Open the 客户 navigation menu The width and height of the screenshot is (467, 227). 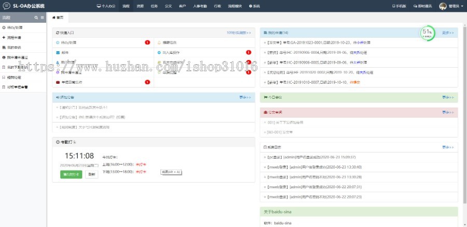[x=182, y=6]
